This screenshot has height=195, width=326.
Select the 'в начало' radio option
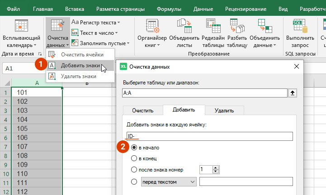point(134,148)
